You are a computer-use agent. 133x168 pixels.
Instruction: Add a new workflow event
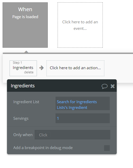[80, 25]
